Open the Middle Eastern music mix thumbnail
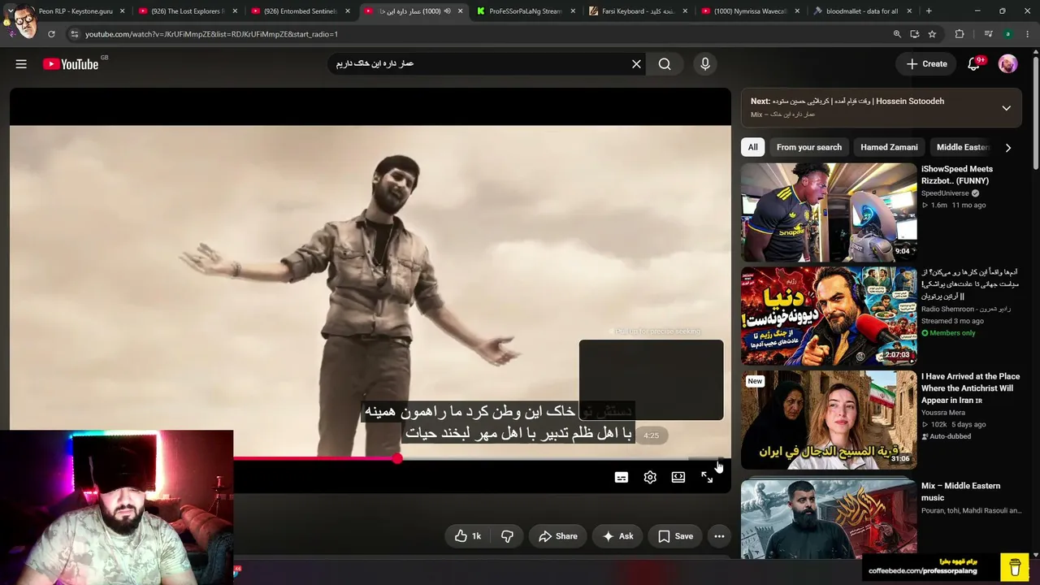Viewport: 1040px width, 585px height. (829, 518)
